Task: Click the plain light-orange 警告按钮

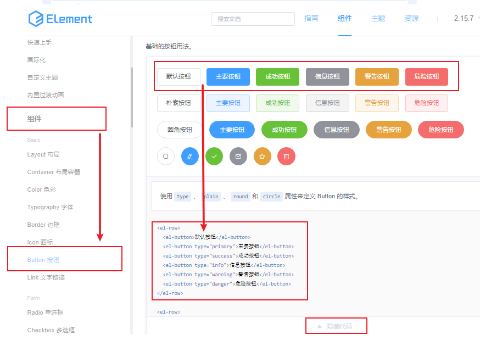Action: [377, 103]
